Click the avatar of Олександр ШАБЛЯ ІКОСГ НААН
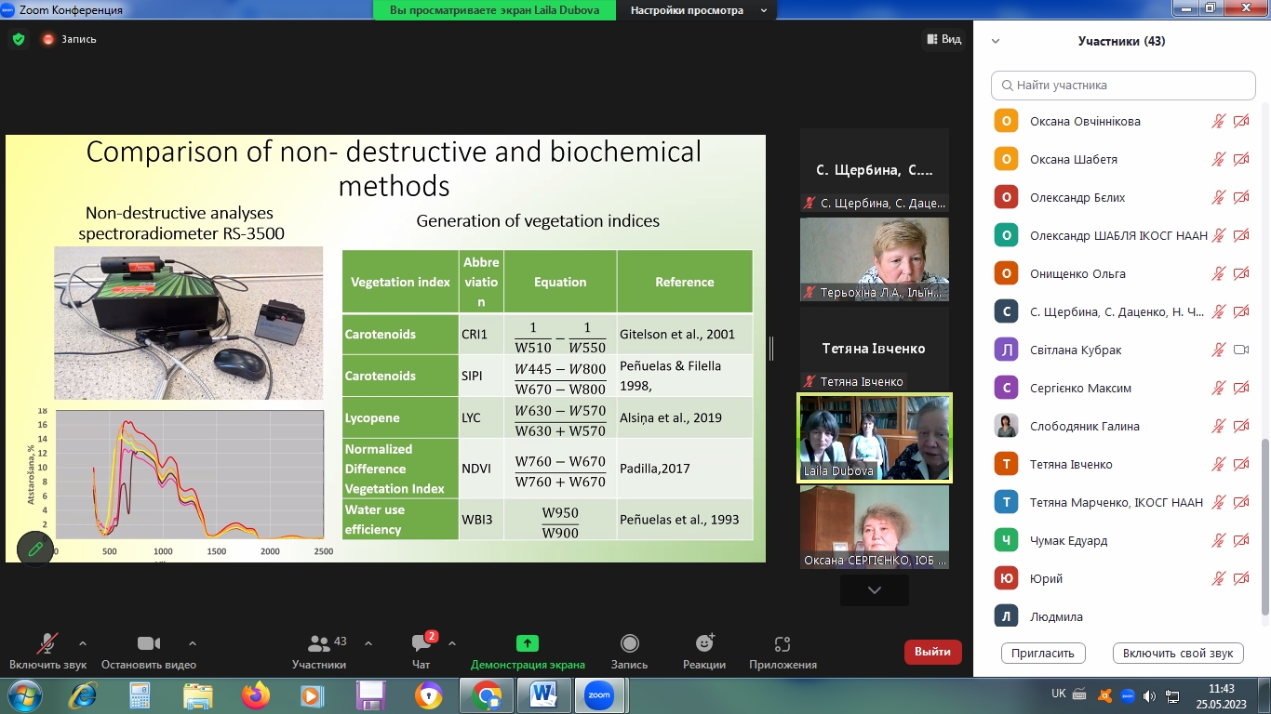 pos(1006,235)
